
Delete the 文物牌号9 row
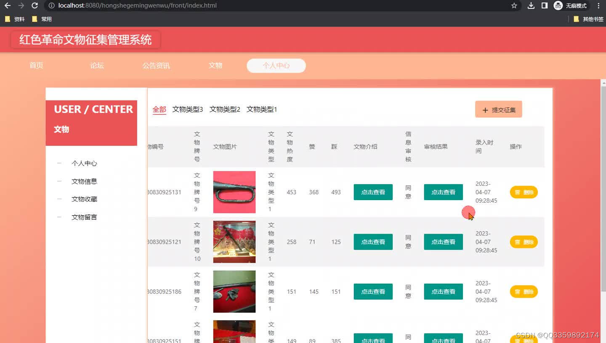click(x=524, y=192)
